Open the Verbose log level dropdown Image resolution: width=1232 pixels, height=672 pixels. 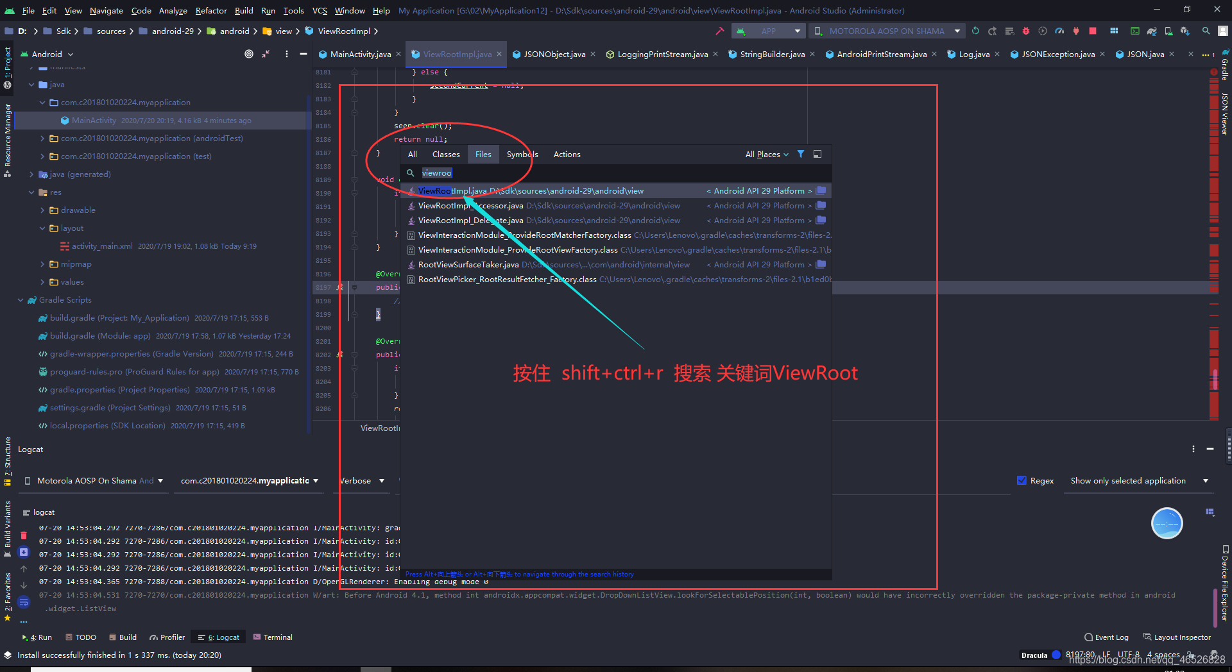[361, 481]
